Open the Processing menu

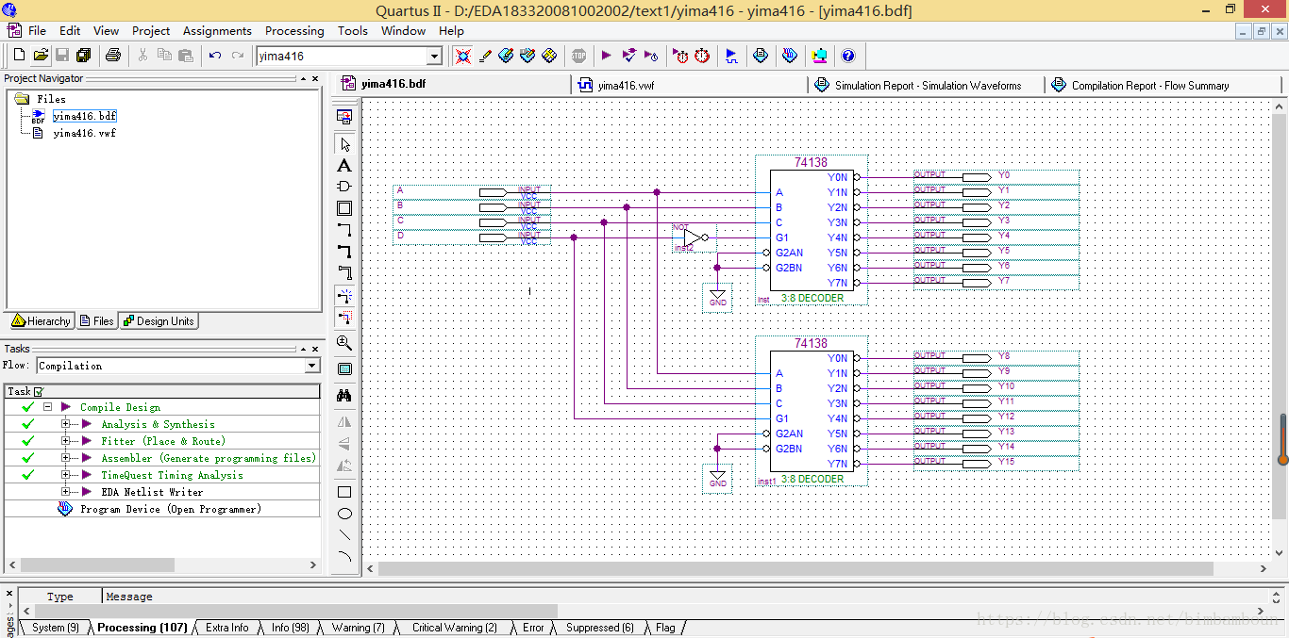point(294,31)
